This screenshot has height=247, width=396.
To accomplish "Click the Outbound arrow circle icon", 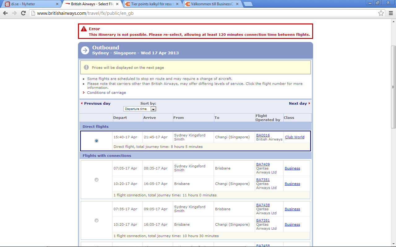I will (85, 50).
